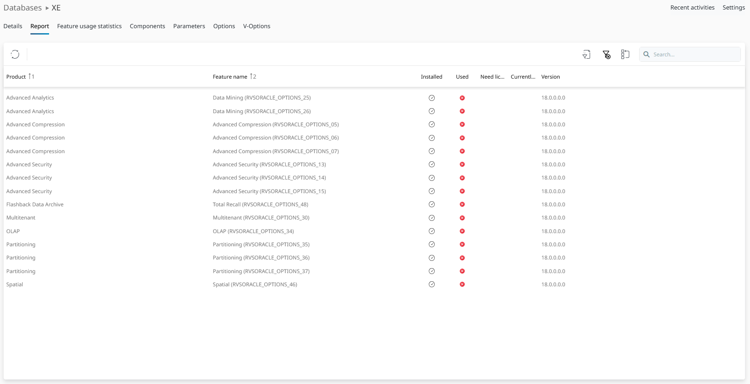Click Installed checkmark for Multitenant row
The height and width of the screenshot is (384, 750).
click(432, 218)
